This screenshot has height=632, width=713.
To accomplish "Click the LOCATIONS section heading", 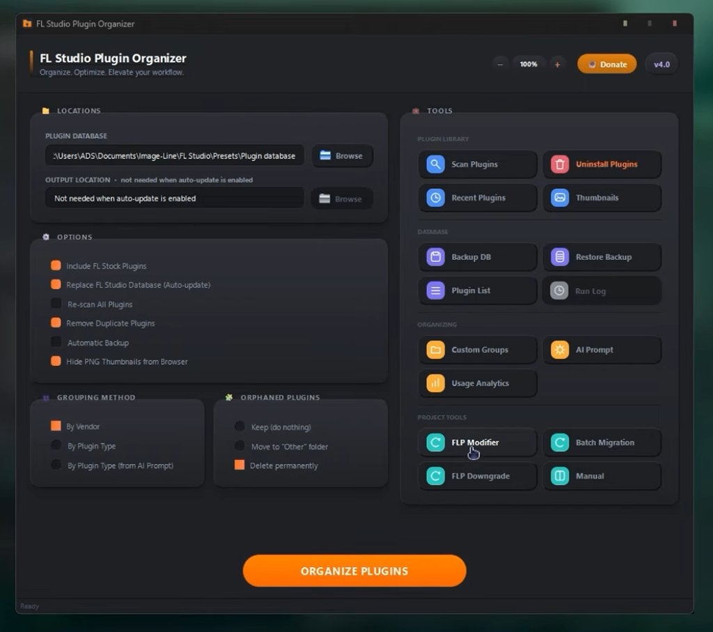I will click(x=79, y=111).
